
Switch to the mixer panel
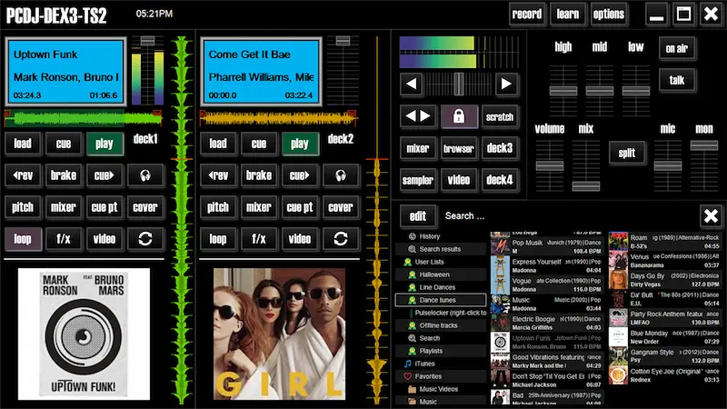click(x=418, y=148)
